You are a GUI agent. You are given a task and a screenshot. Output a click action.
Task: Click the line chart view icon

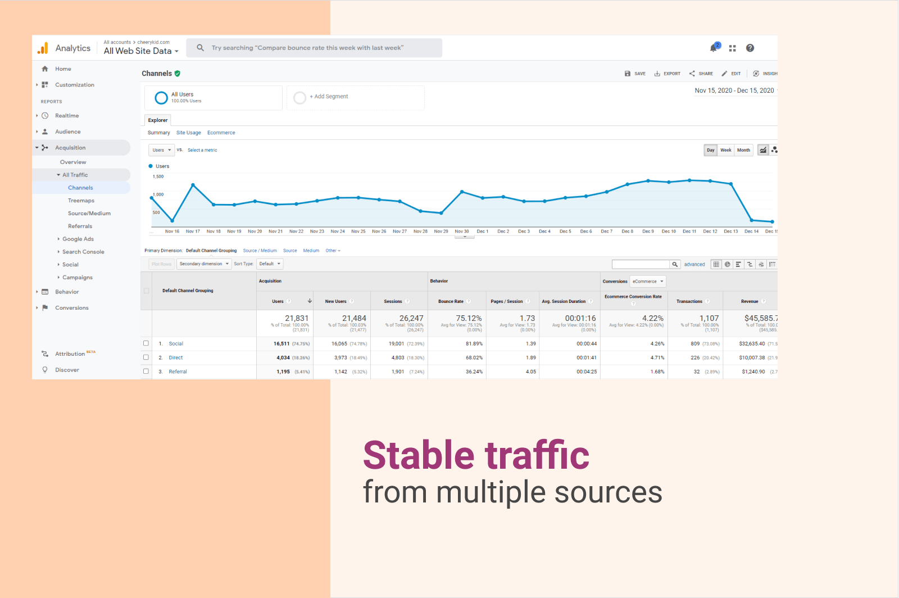click(x=763, y=150)
